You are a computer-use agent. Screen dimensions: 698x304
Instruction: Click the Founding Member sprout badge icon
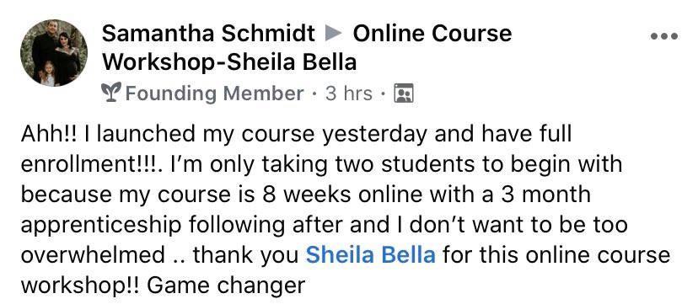pos(111,93)
